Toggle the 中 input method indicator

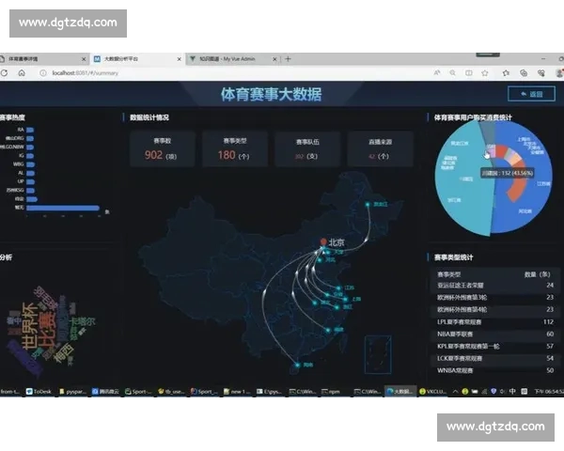pos(512,391)
